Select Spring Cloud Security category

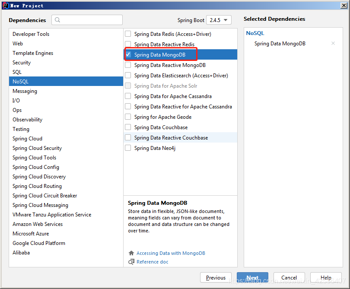(66, 148)
